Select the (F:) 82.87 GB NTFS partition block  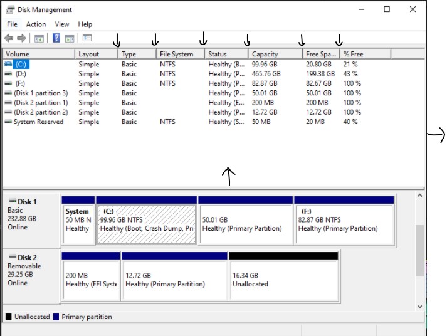344,220
